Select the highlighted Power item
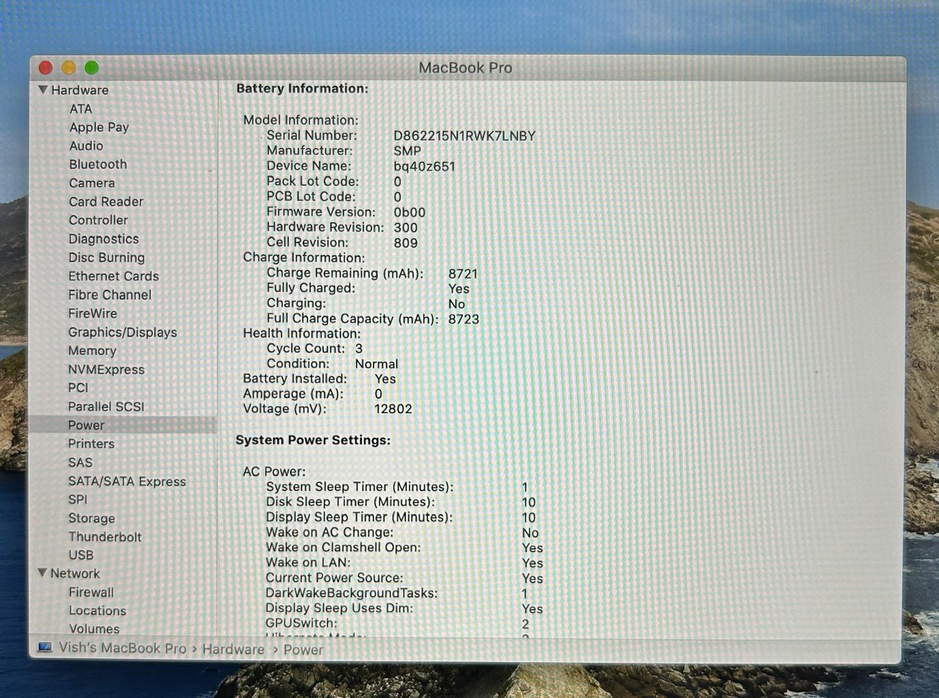 click(123, 425)
